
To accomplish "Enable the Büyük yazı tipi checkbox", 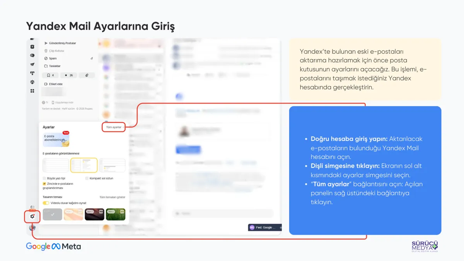I will [x=44, y=179].
